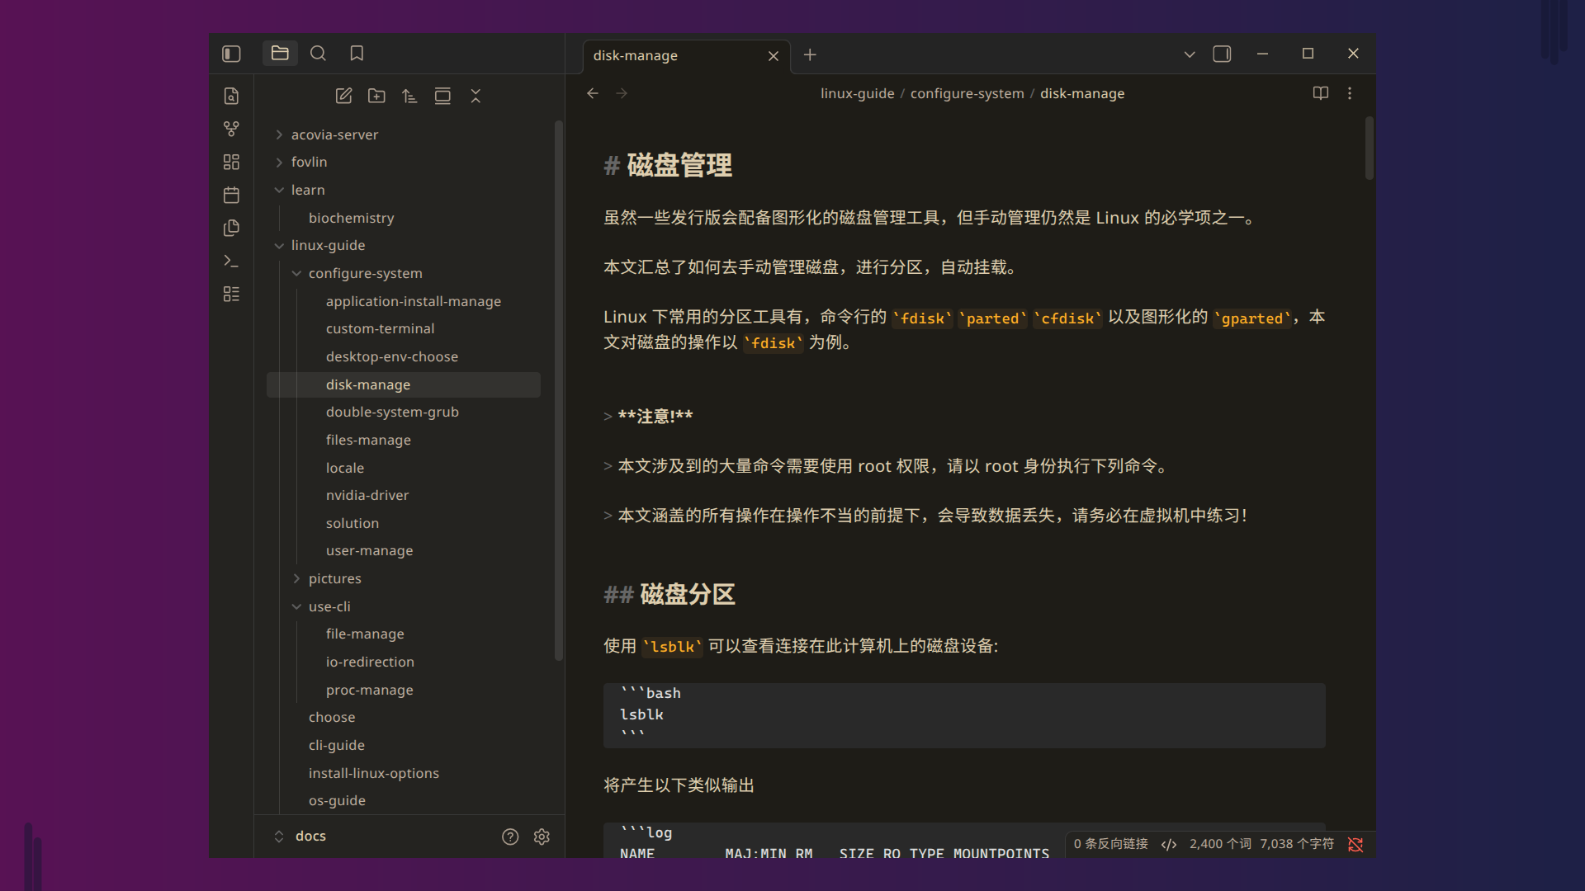Open vault settings gear
Image resolution: width=1585 pixels, height=891 pixels.
coord(542,837)
